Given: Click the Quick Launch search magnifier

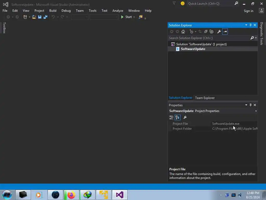Looking at the screenshot, I should tap(236, 3).
